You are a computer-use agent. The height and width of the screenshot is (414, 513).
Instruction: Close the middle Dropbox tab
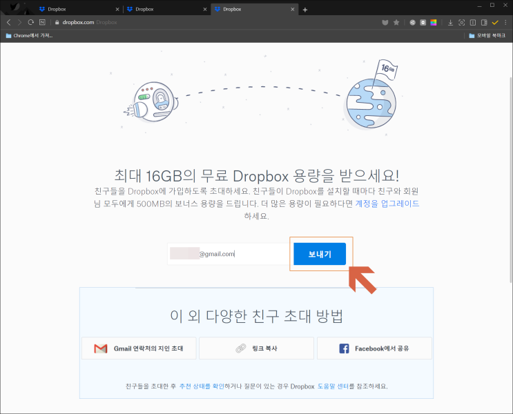205,9
